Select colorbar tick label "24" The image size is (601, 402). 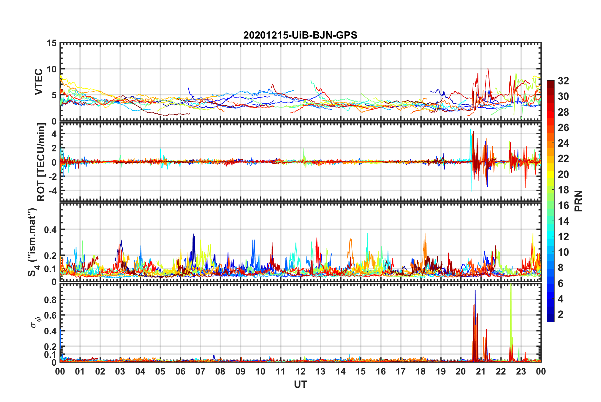pyautogui.click(x=563, y=143)
